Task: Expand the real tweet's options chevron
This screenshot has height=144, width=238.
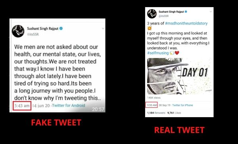Action: click(211, 11)
